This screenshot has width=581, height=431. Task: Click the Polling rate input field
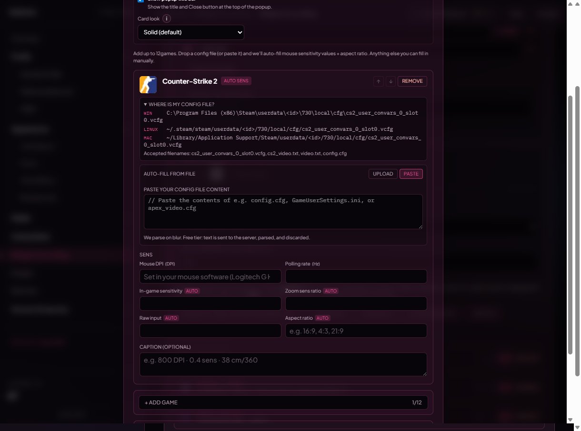[x=356, y=277]
